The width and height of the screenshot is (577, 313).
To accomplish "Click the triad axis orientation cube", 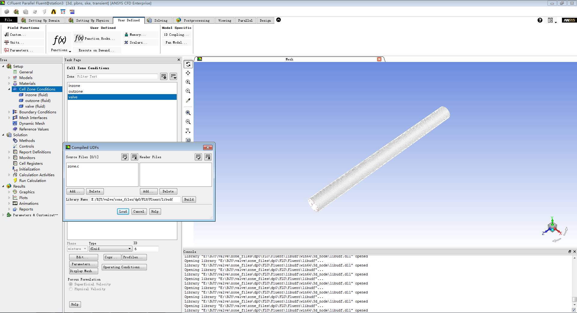I will pos(552,227).
